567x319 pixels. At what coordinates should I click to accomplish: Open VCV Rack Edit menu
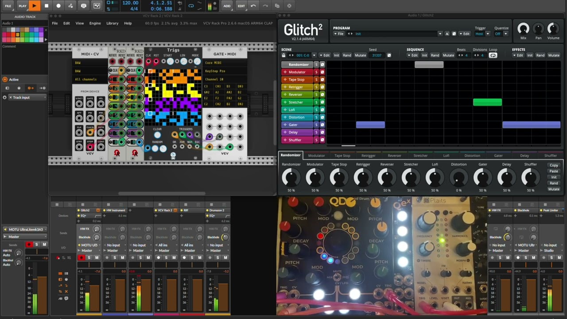click(66, 23)
